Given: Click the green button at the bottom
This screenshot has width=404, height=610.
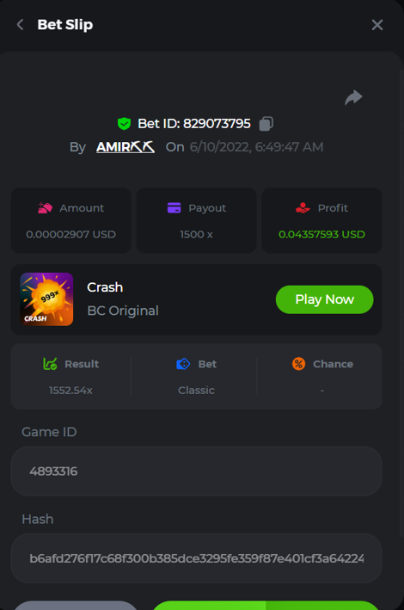Looking at the screenshot, I should (266, 606).
